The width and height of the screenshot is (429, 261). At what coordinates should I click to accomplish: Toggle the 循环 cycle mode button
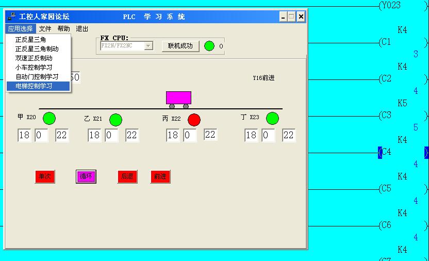pyautogui.click(x=86, y=176)
